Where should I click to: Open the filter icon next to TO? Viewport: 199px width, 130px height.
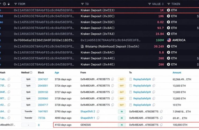pos(82,4)
